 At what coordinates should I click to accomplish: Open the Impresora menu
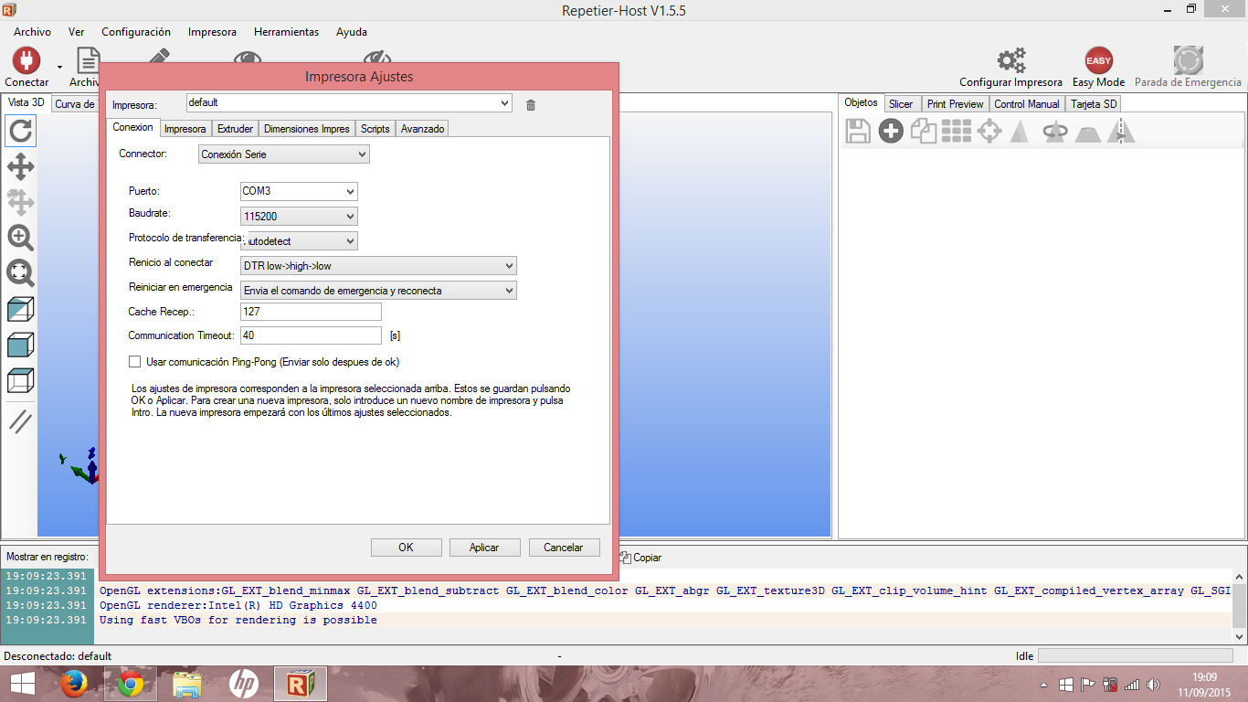pos(212,32)
